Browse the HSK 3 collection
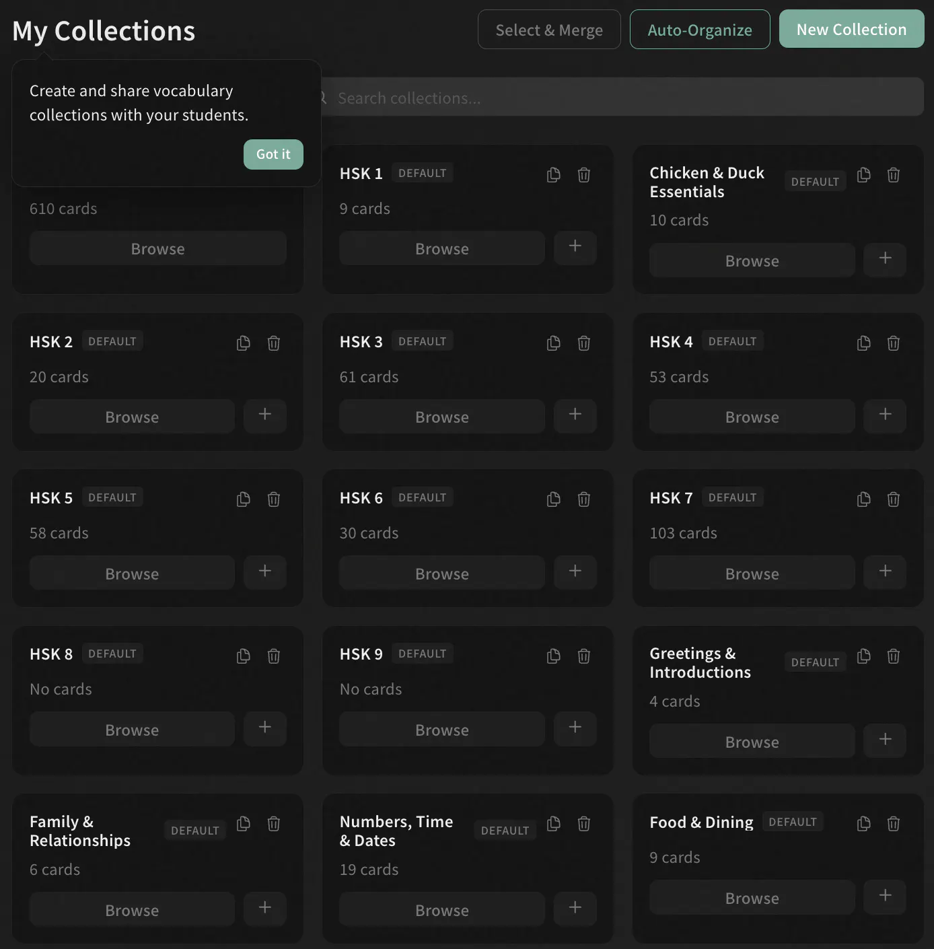The image size is (934, 949). [442, 417]
